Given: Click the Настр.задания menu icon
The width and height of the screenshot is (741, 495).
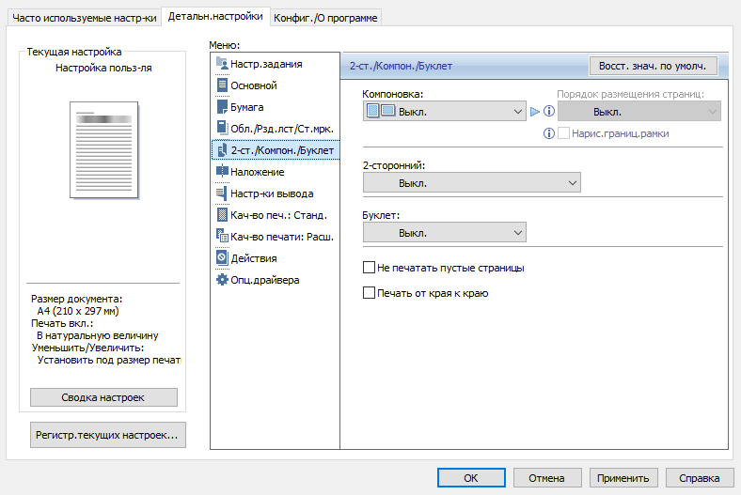Looking at the screenshot, I should pos(222,64).
